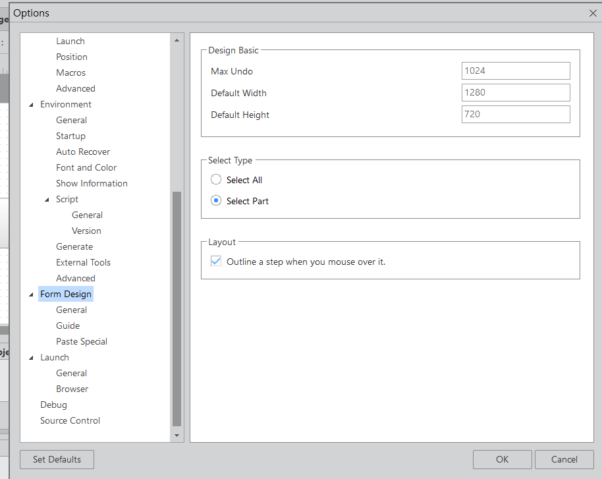602x479 pixels.
Task: Open General under the lower Launch
Action: click(71, 373)
